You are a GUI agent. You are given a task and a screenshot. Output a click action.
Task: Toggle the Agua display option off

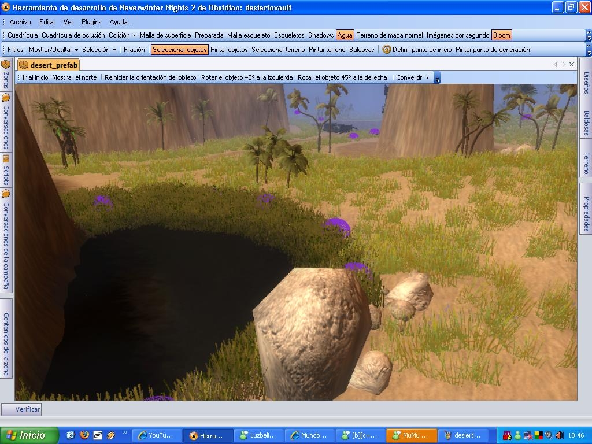click(345, 35)
